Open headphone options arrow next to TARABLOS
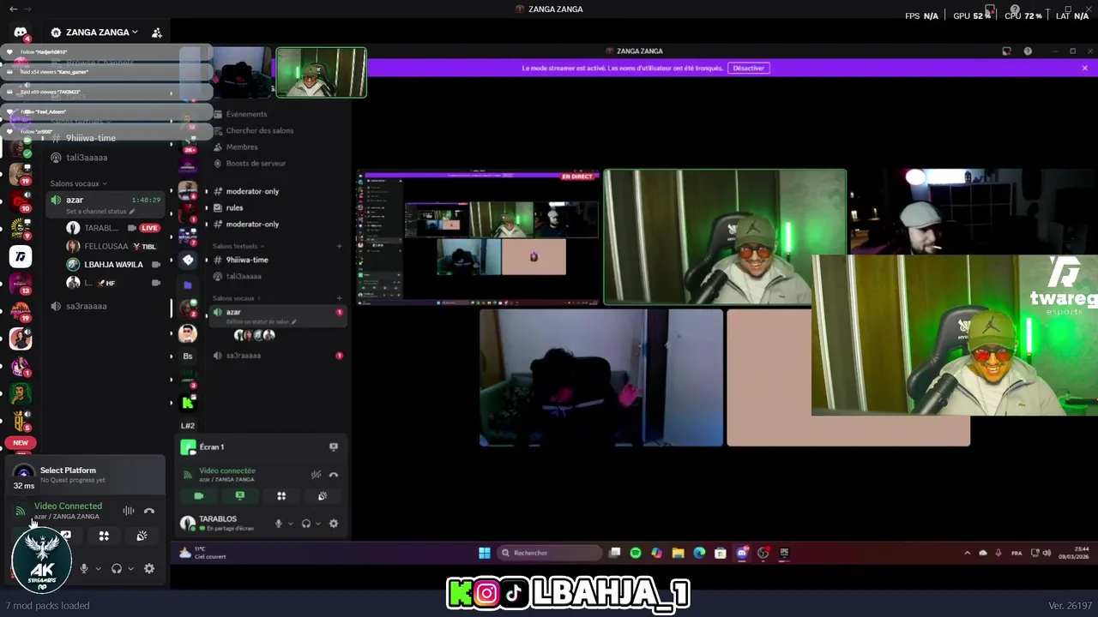The image size is (1098, 617). [318, 524]
